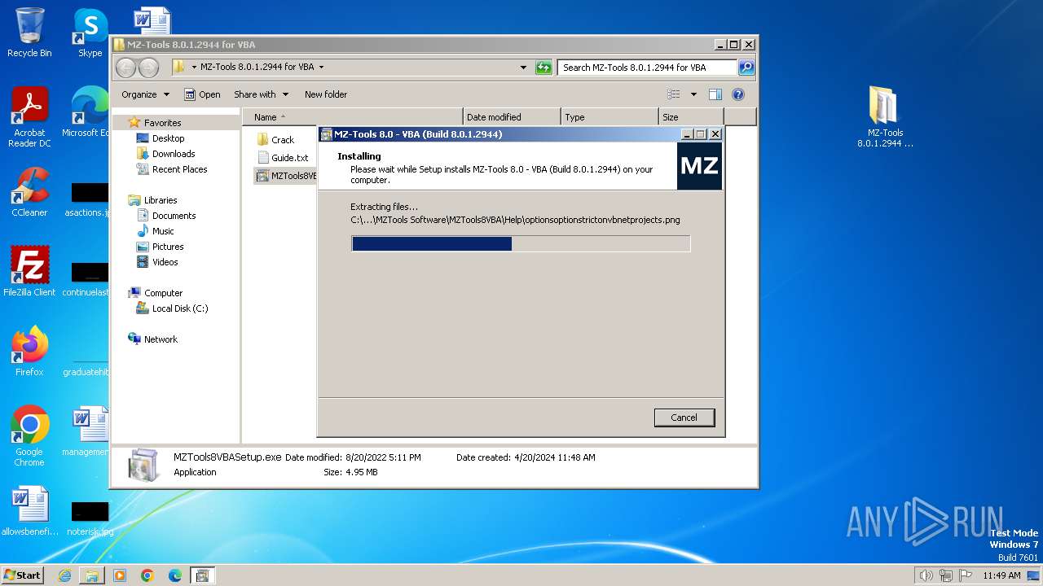The height and width of the screenshot is (586, 1043).
Task: Click the Search MZ-Tools field
Action: 648,68
